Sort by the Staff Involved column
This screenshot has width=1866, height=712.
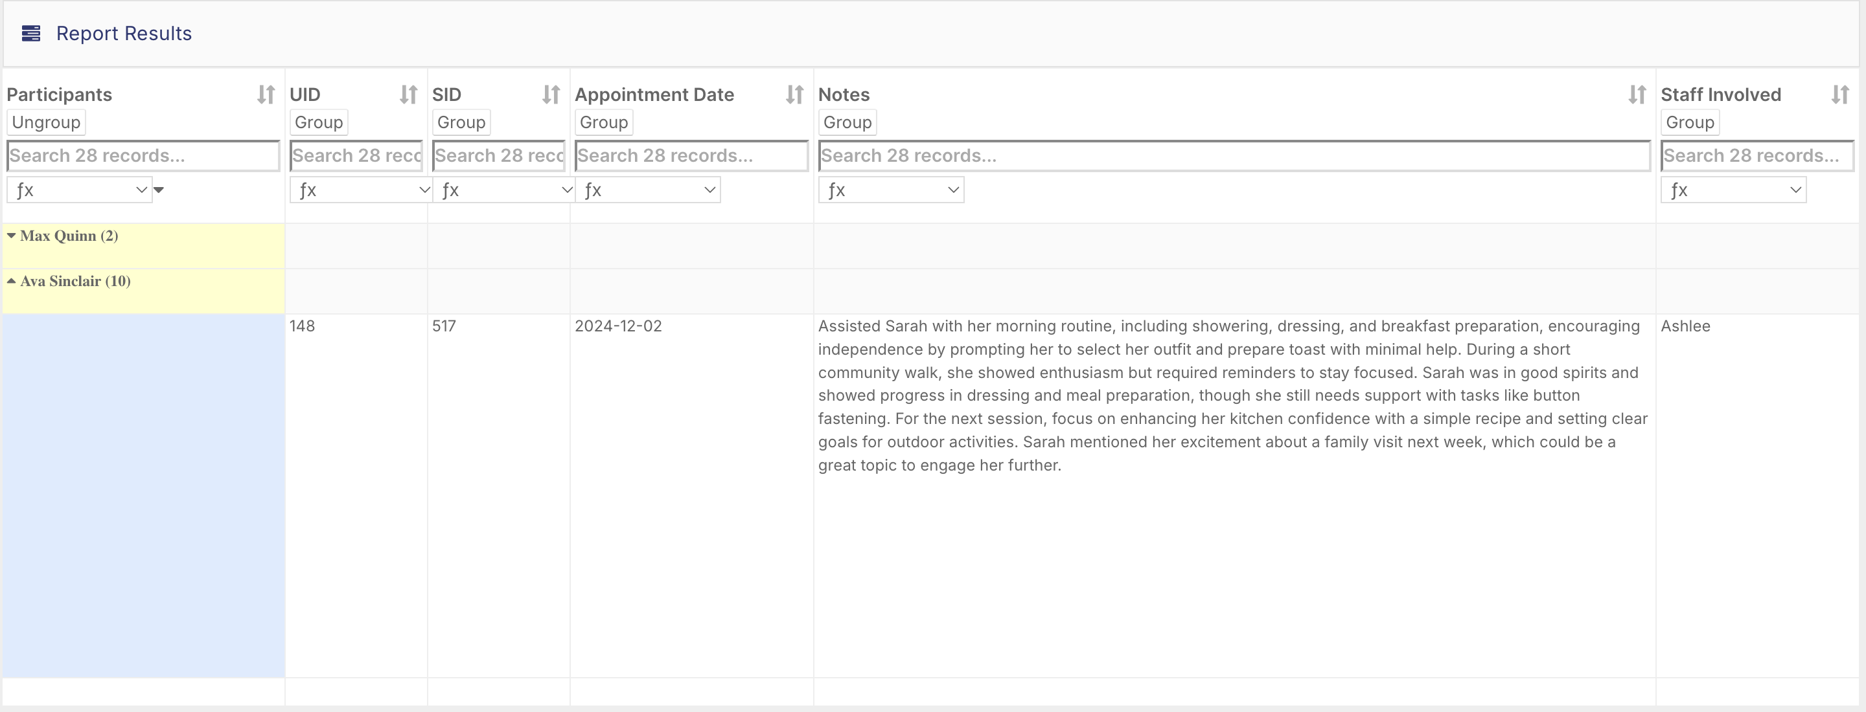pos(1840,95)
